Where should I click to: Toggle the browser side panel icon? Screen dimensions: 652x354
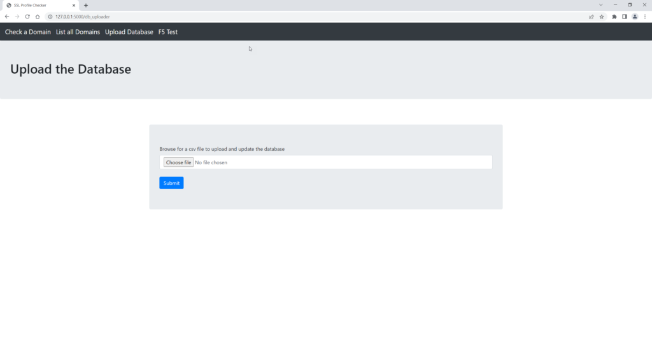coord(625,17)
